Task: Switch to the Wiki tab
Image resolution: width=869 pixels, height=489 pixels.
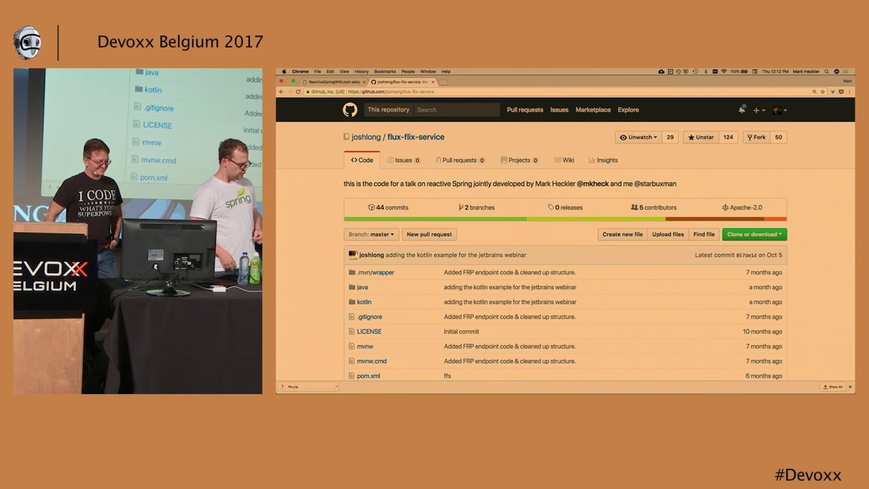Action: (x=564, y=160)
